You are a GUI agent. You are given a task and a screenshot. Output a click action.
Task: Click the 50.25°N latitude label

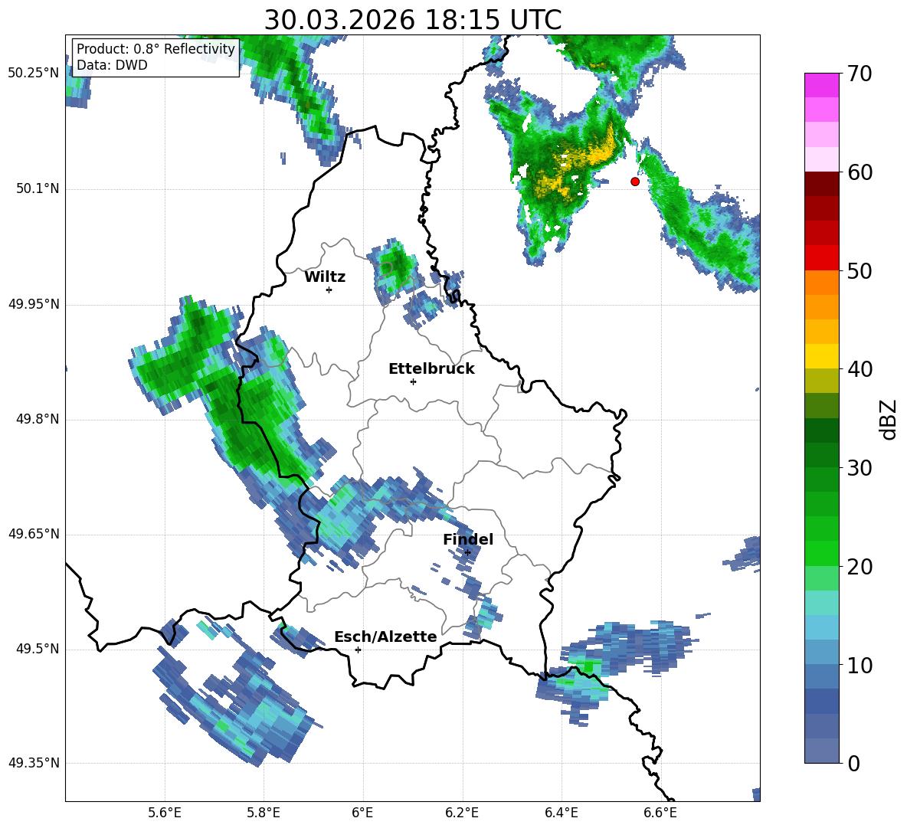[x=33, y=74]
